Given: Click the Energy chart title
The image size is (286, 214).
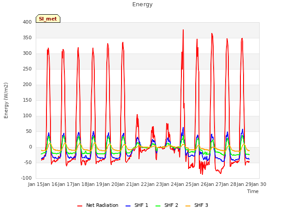Looking at the screenshot, I should [143, 4].
